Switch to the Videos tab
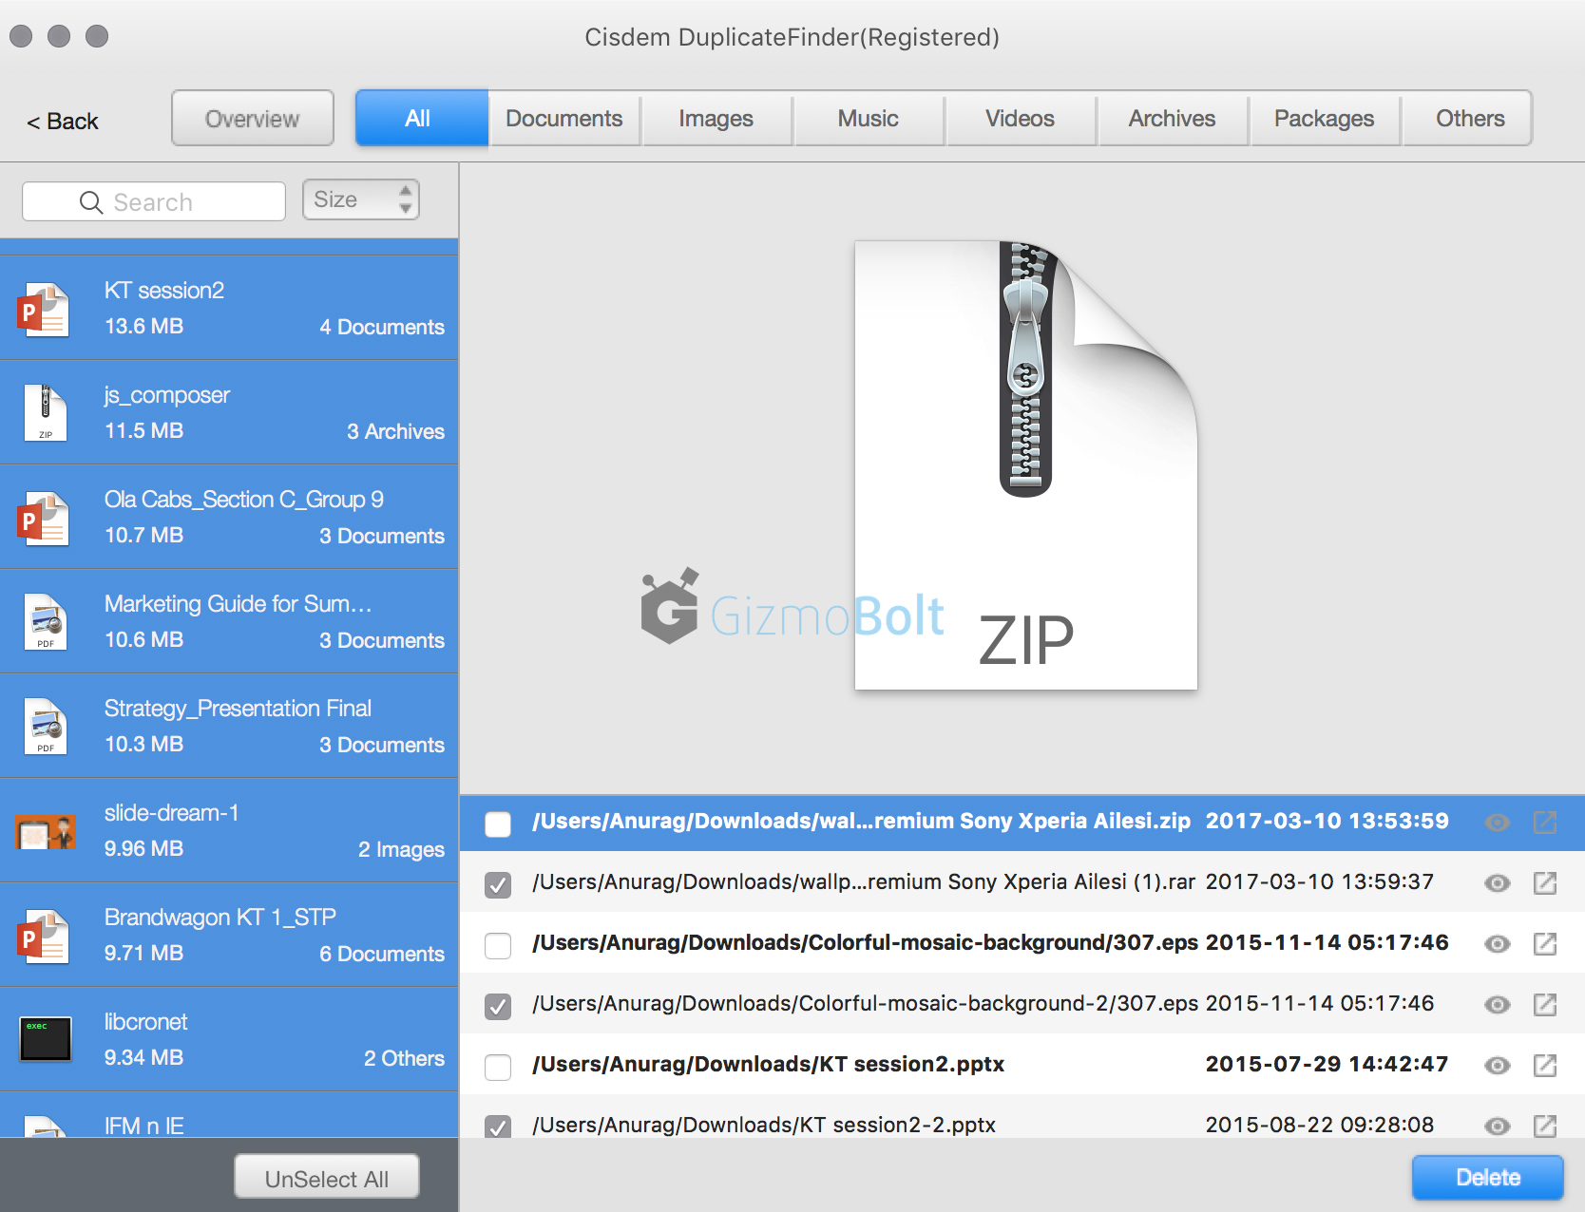1585x1212 pixels. [x=1021, y=118]
